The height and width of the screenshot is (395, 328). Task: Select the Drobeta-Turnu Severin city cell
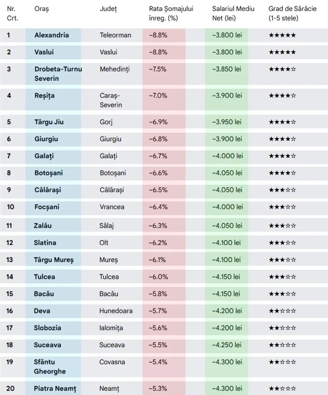[58, 74]
